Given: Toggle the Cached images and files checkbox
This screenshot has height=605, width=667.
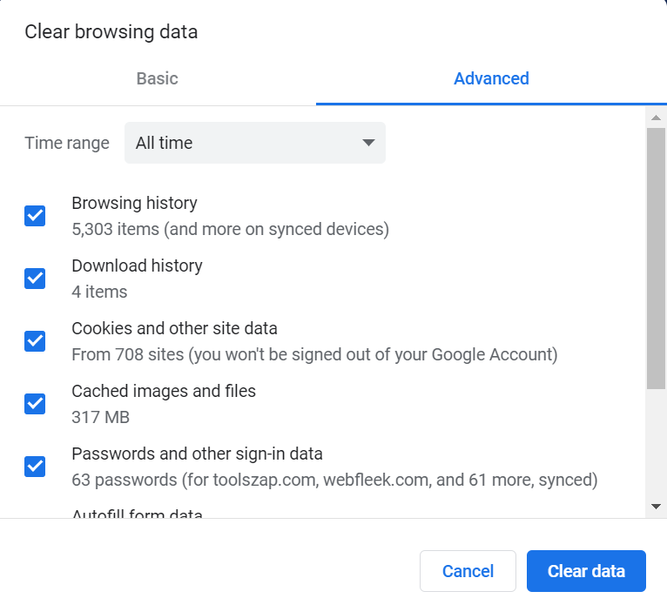Looking at the screenshot, I should point(35,404).
